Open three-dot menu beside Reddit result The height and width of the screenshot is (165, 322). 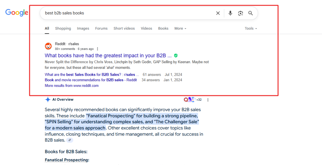click(98, 49)
